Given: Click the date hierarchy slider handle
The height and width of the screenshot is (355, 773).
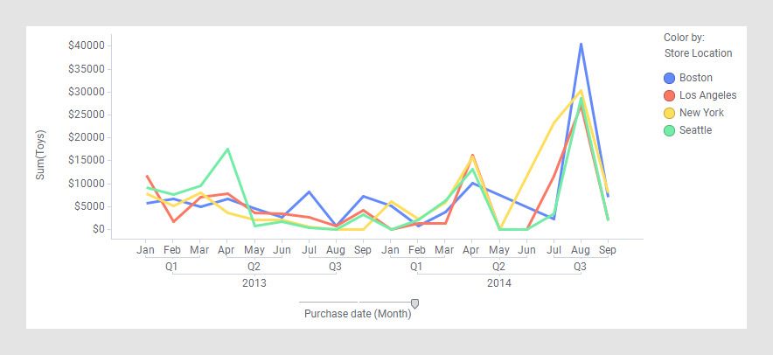Looking at the screenshot, I should [415, 303].
